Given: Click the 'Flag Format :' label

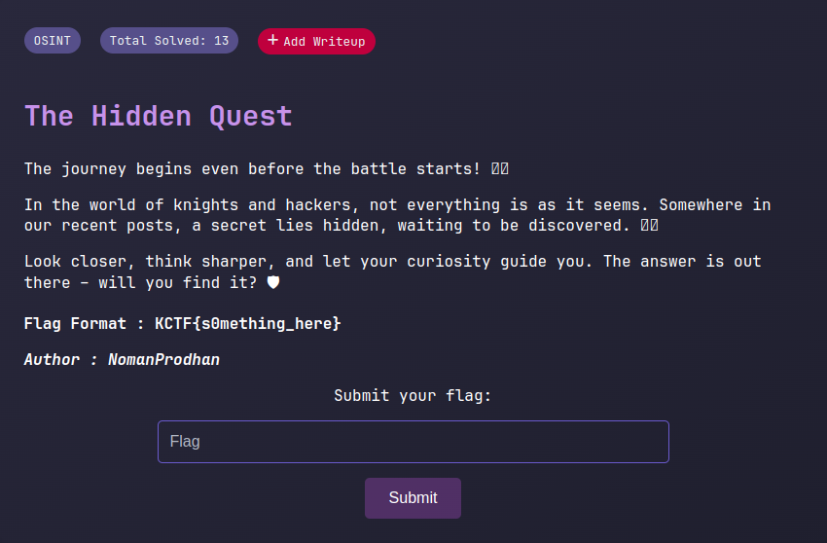Looking at the screenshot, I should click(x=84, y=323).
